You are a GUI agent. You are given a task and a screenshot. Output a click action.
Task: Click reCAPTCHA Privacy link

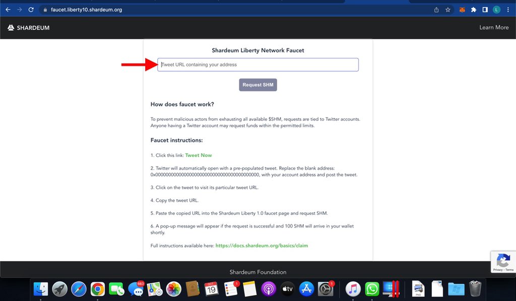(497, 270)
